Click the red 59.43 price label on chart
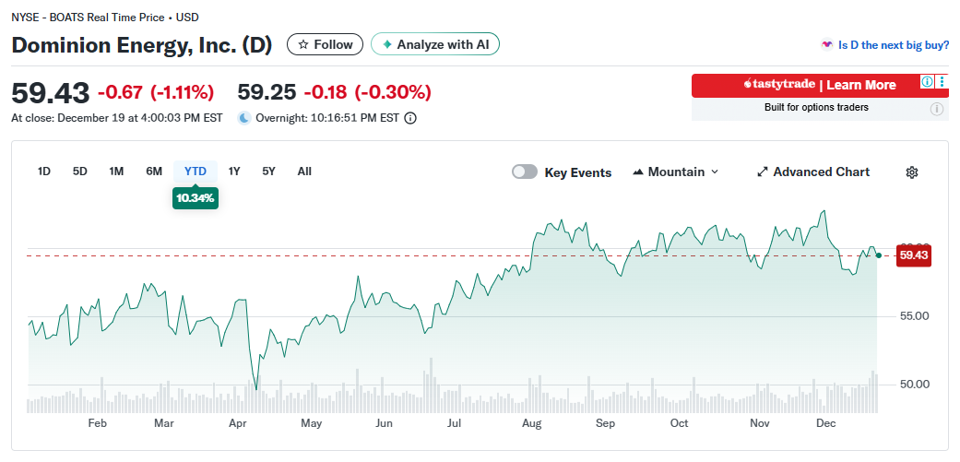960x462 pixels. click(913, 255)
